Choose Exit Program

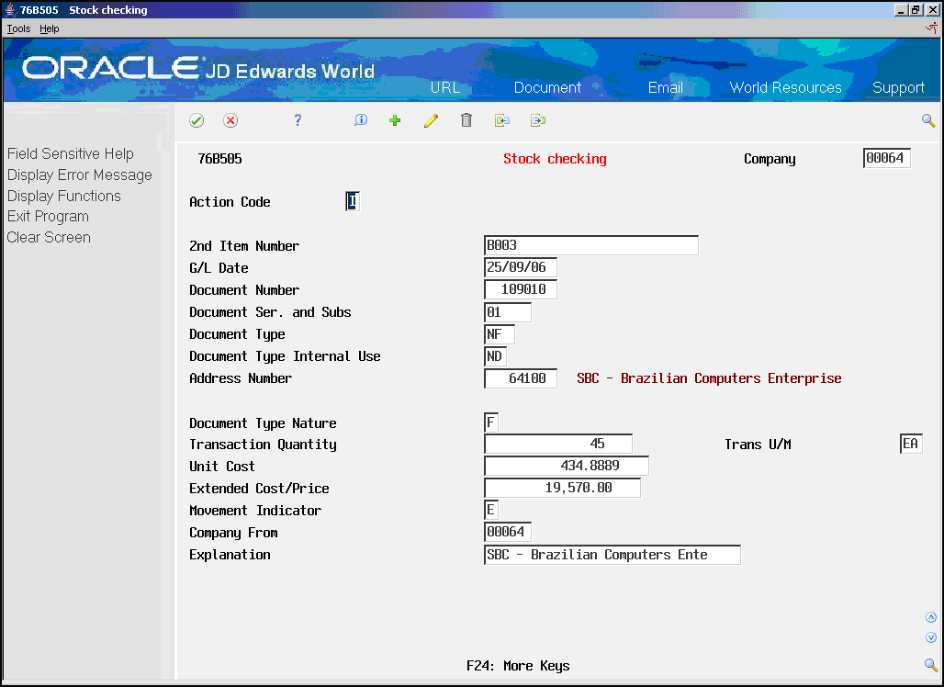[48, 216]
